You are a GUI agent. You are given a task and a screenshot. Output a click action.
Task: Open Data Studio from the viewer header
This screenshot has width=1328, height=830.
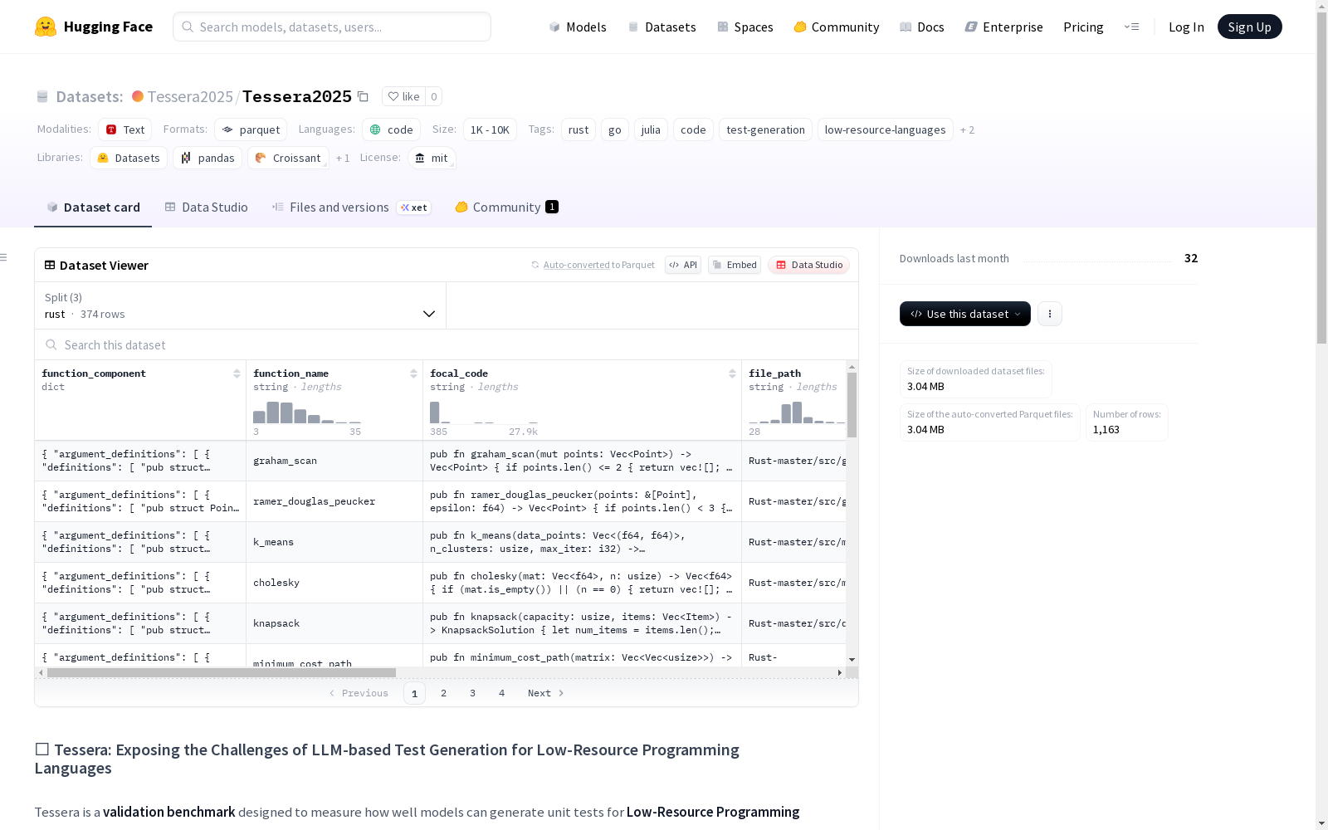[x=809, y=265]
